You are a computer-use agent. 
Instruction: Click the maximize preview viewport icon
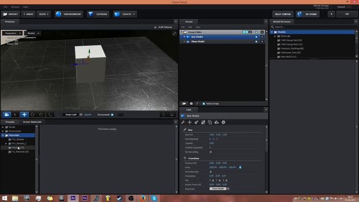[174, 34]
